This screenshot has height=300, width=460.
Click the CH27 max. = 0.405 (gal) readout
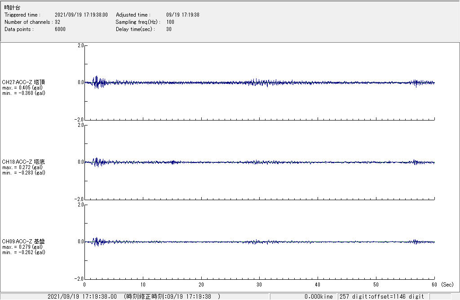(x=22, y=88)
